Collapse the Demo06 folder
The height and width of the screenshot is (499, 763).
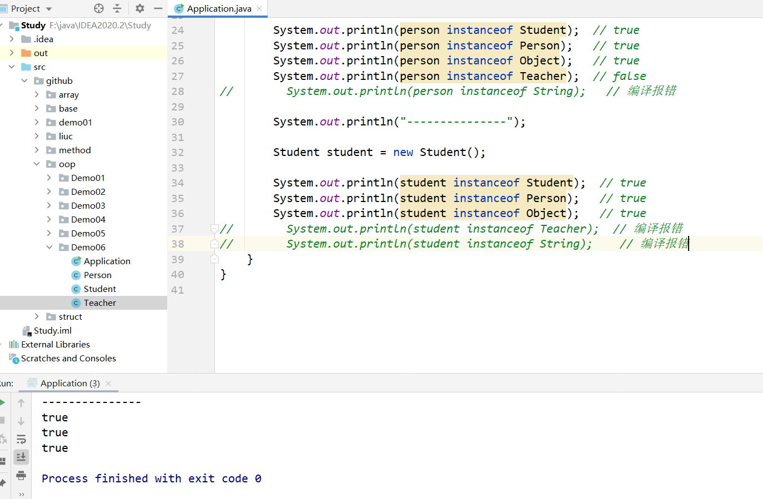[x=49, y=248]
